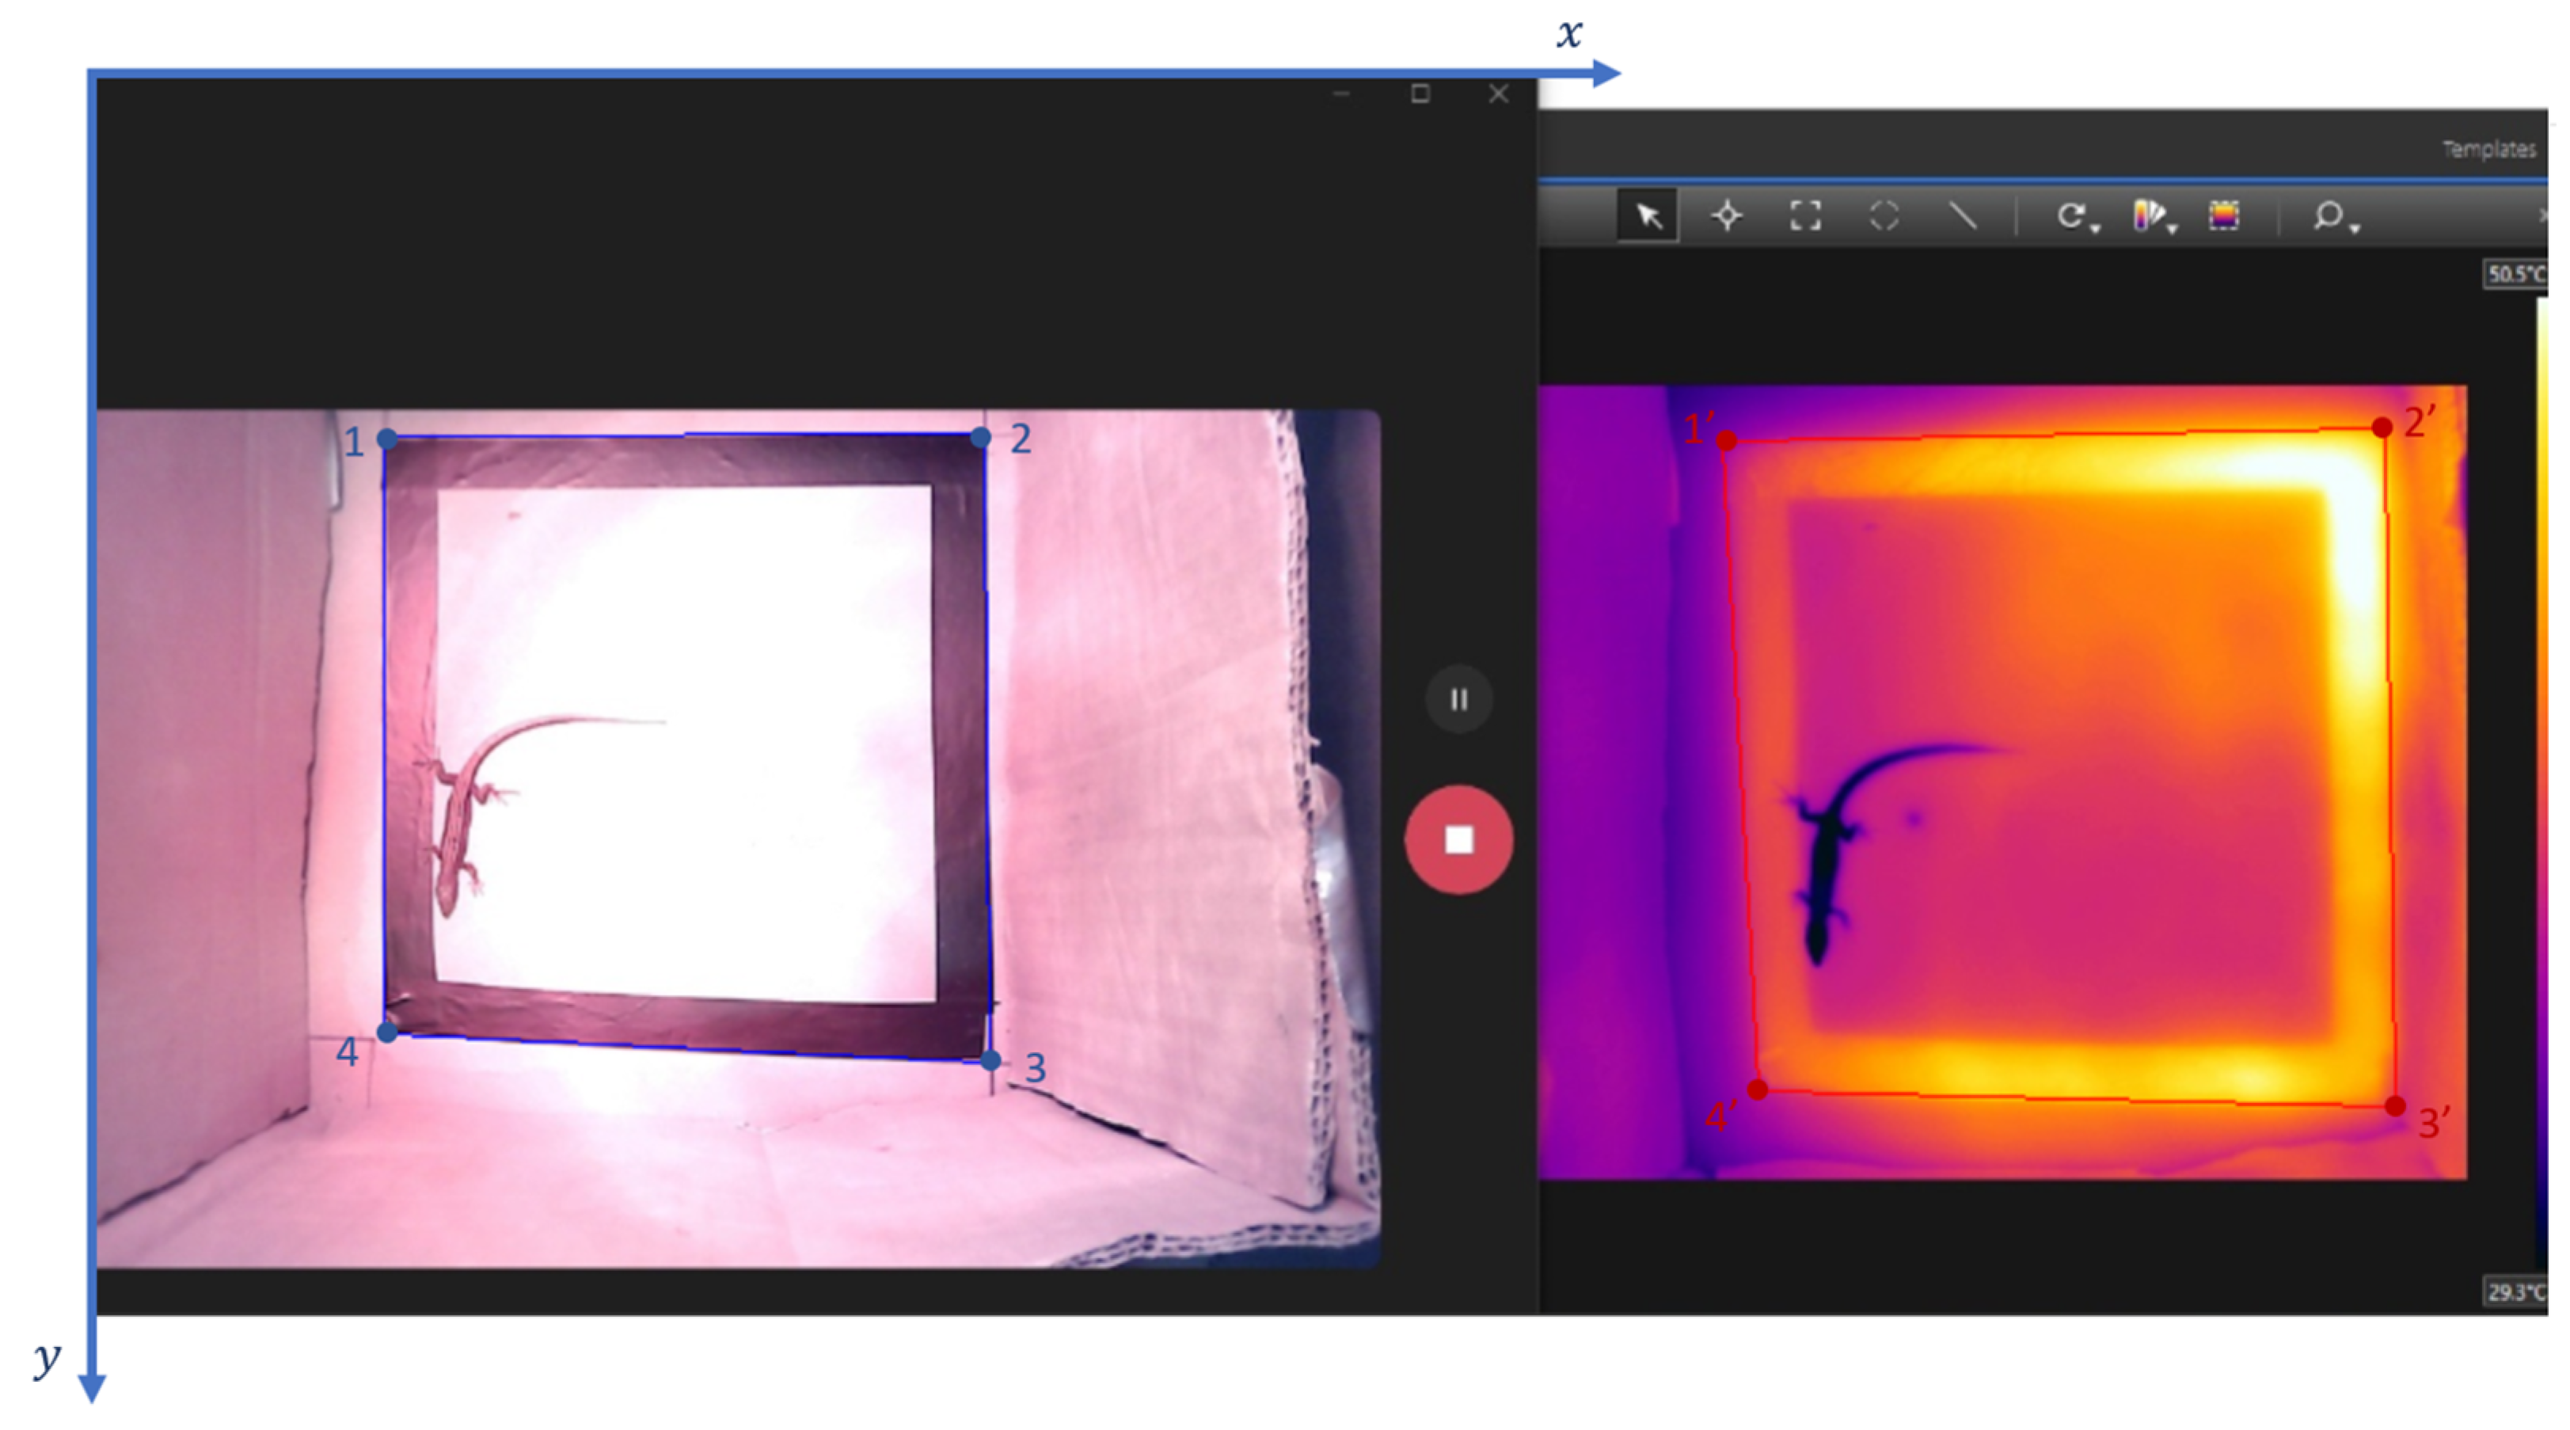Select the ellipse measurement tool
Screen dimensions: 2570x1430
click(x=1884, y=215)
